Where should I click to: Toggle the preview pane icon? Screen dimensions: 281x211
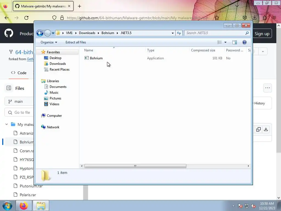[x=235, y=42]
